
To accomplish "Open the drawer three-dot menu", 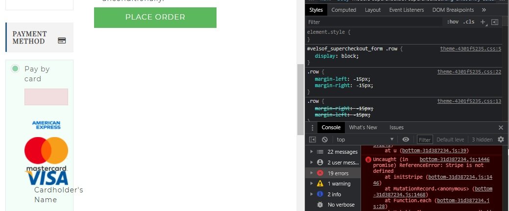I will (x=312, y=128).
